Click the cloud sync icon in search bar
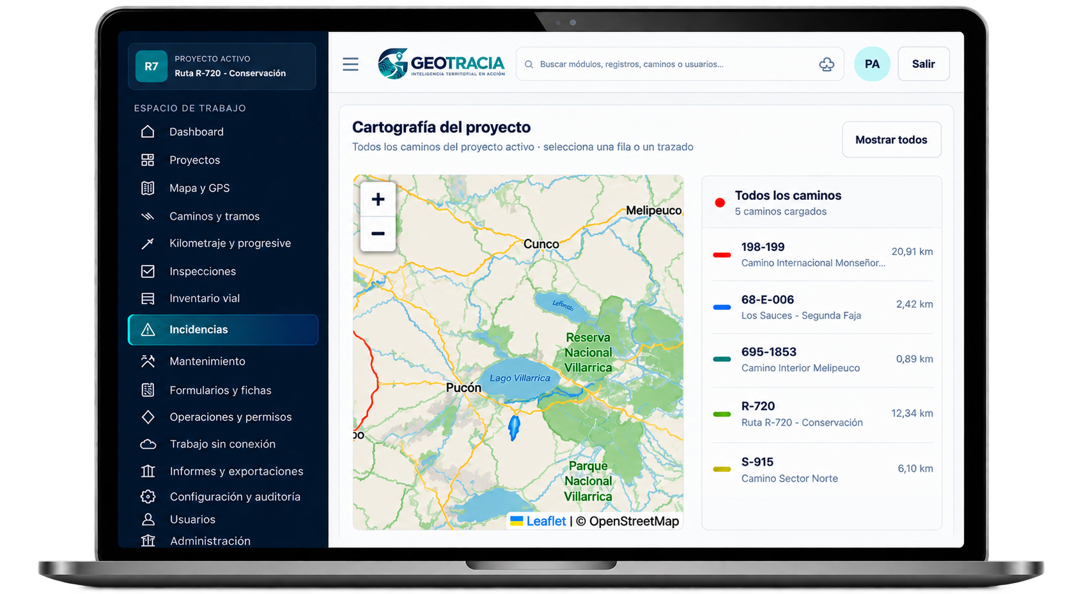The height and width of the screenshot is (594, 1081). (x=827, y=64)
